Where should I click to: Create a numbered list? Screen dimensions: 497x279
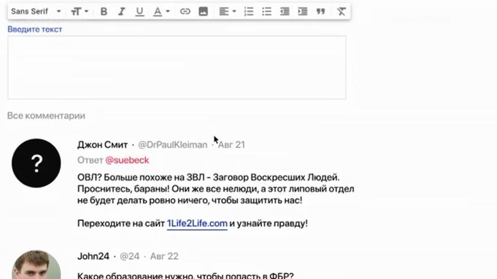tap(249, 12)
